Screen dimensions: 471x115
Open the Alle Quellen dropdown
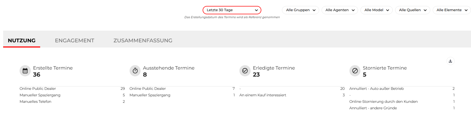(x=413, y=10)
